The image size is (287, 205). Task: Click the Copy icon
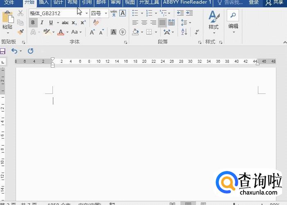20,23
